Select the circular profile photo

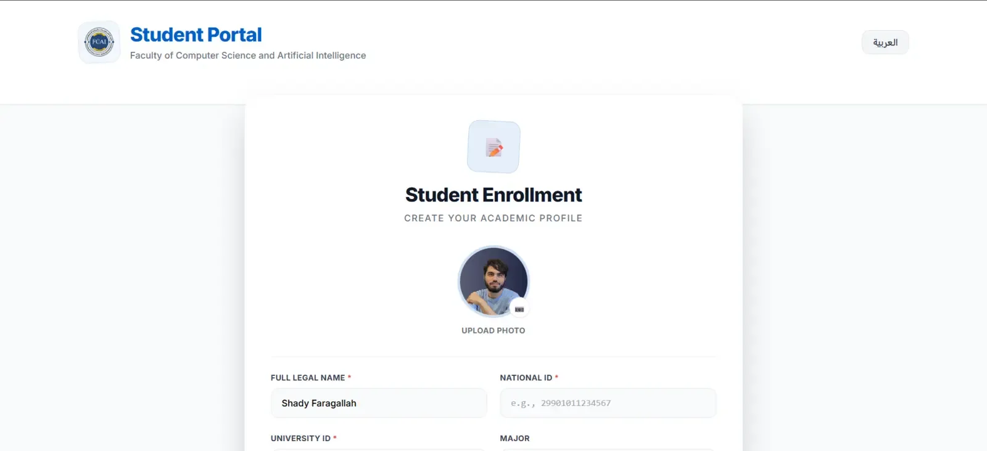[493, 282]
